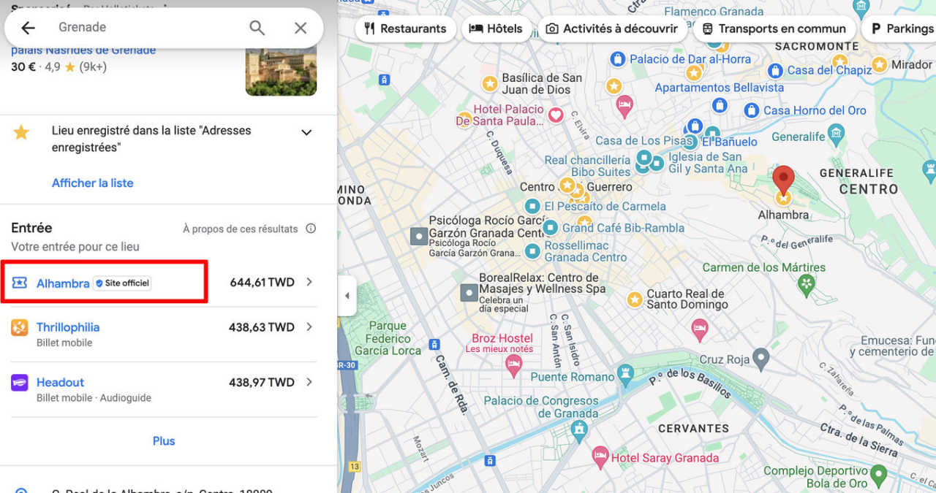The height and width of the screenshot is (493, 936).
Task: Click the red Alhambra map pin
Action: 783,180
